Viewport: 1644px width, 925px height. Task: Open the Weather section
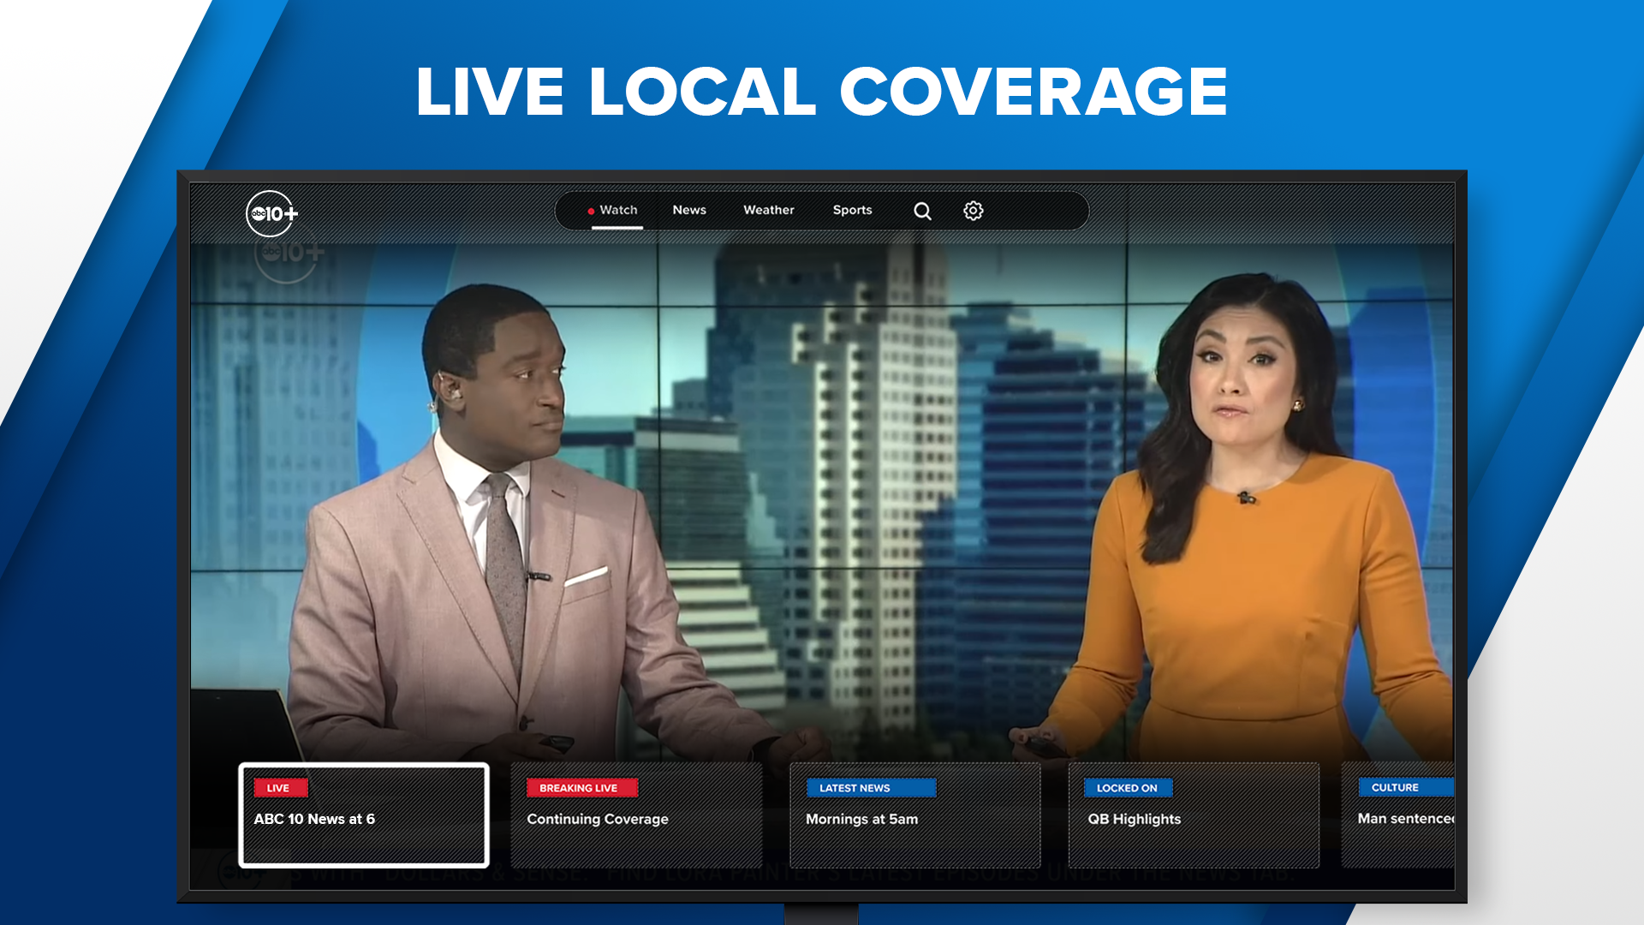pyautogui.click(x=768, y=210)
